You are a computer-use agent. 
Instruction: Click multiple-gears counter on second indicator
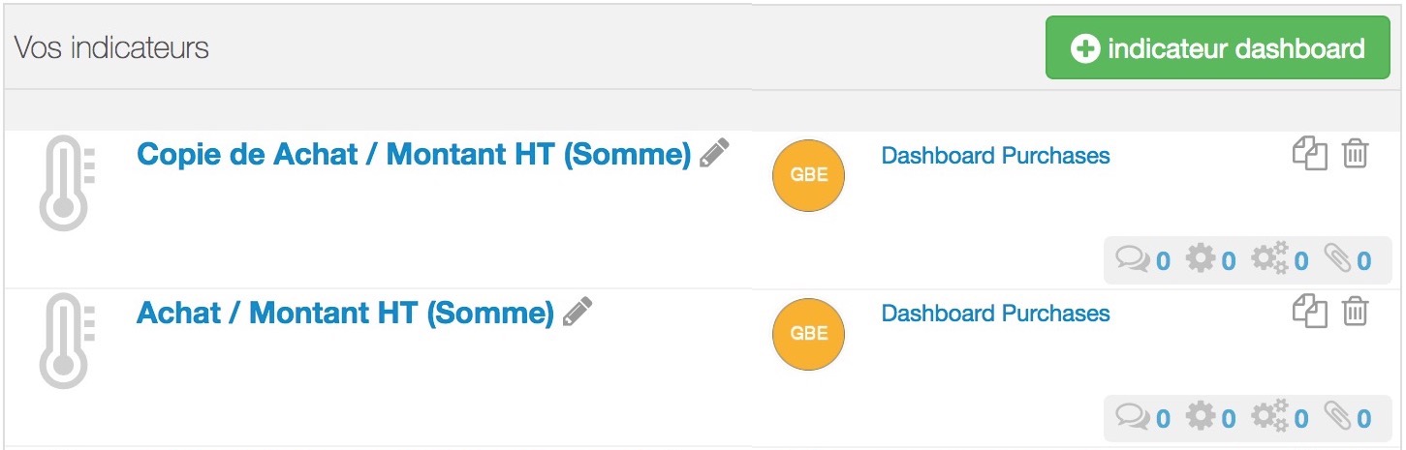[x=1279, y=417]
